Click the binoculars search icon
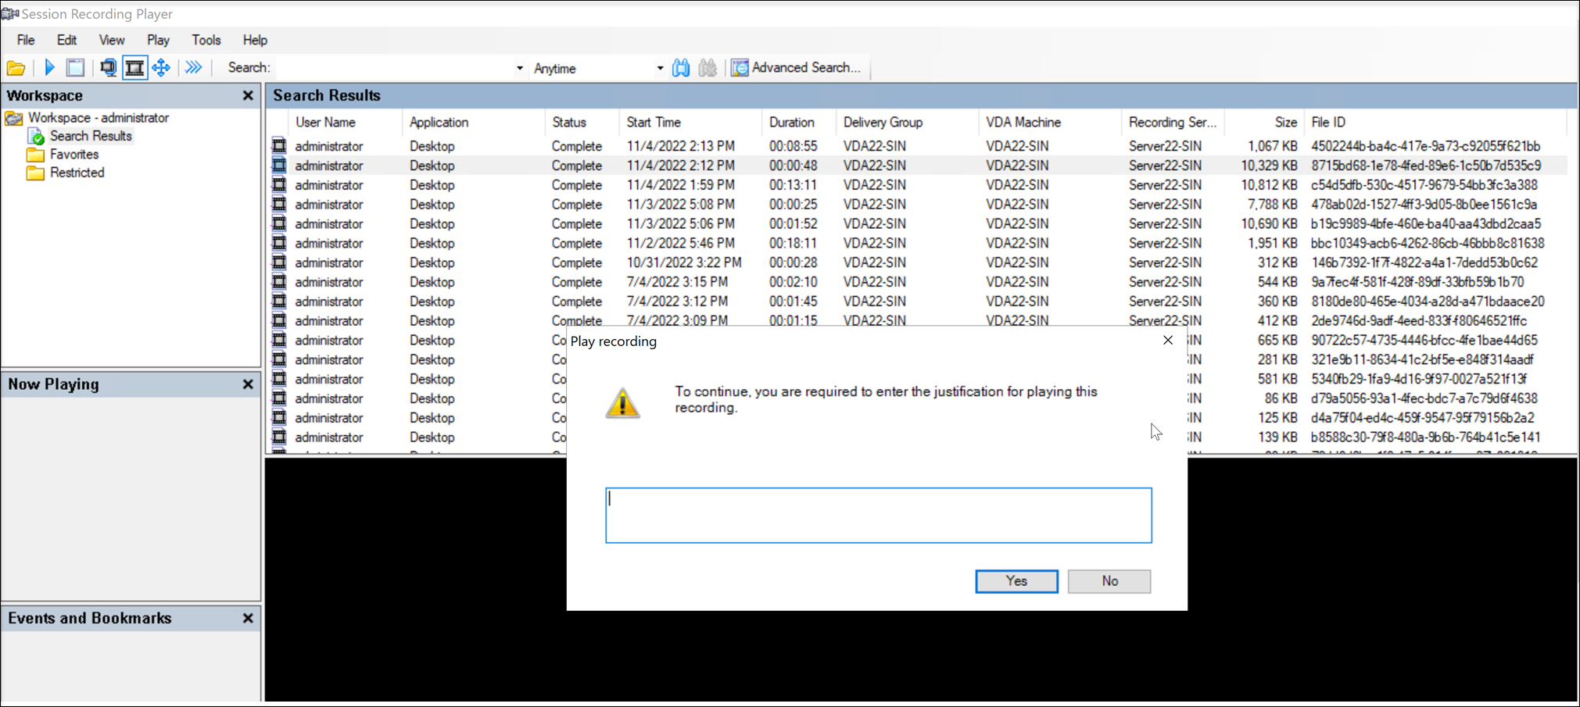The image size is (1580, 707). [x=680, y=67]
